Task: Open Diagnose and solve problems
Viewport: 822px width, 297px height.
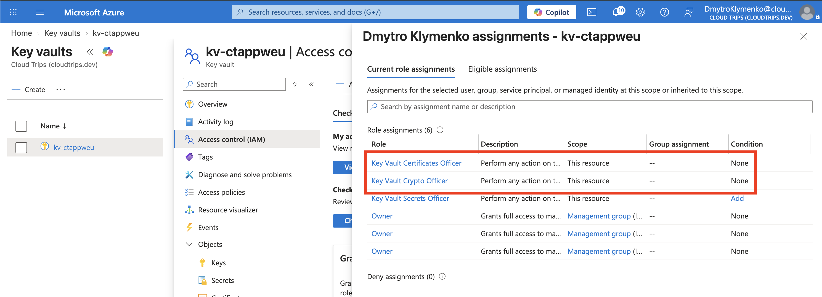Action: pyautogui.click(x=245, y=175)
